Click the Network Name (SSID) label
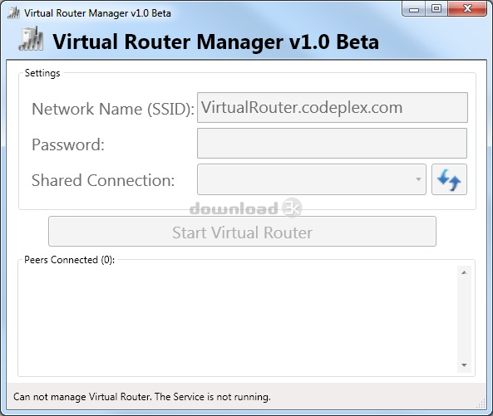493x416 pixels. 113,109
